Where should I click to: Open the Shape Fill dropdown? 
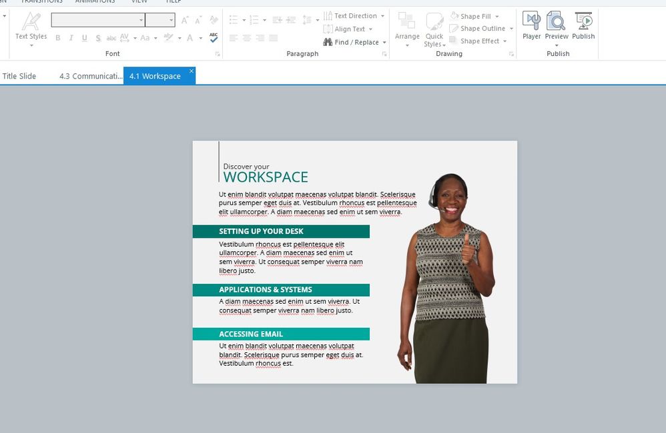[497, 16]
